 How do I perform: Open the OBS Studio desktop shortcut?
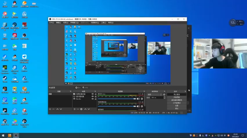(x=24, y=36)
